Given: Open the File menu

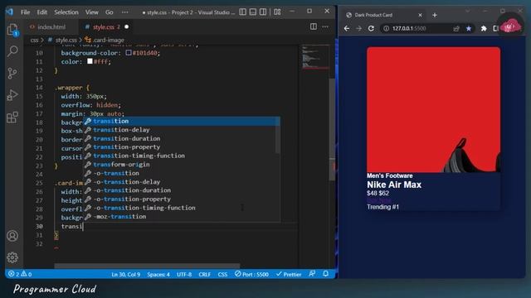Looking at the screenshot, I should [25, 12].
